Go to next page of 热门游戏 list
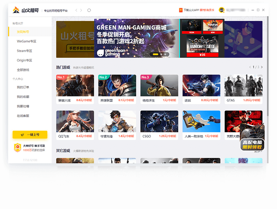This screenshot has height=209, width=277. tap(262, 67)
